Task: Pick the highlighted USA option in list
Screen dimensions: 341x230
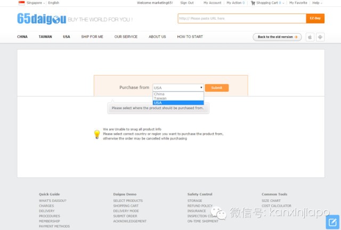Action: 177,103
